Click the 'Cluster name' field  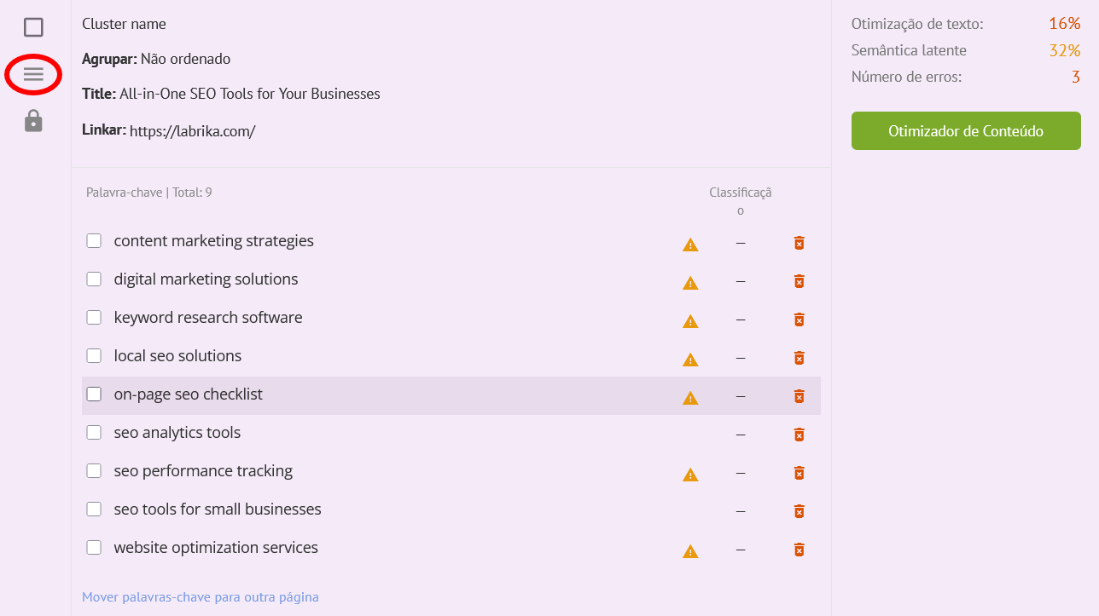pos(124,24)
